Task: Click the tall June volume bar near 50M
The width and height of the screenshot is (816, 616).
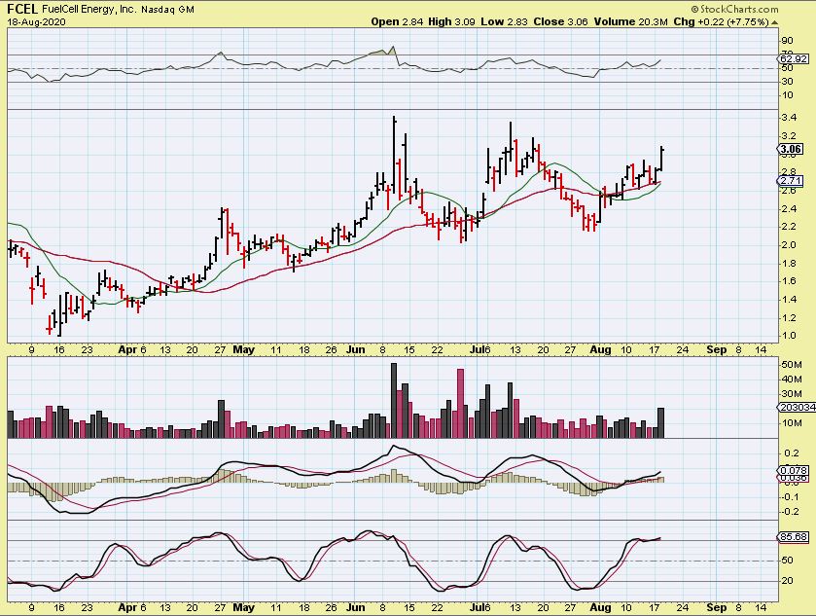Action: [394, 400]
